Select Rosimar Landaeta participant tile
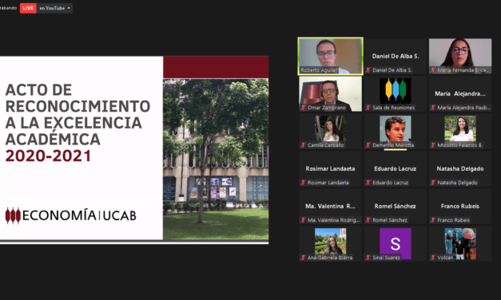The width and height of the screenshot is (501, 300). [x=330, y=169]
